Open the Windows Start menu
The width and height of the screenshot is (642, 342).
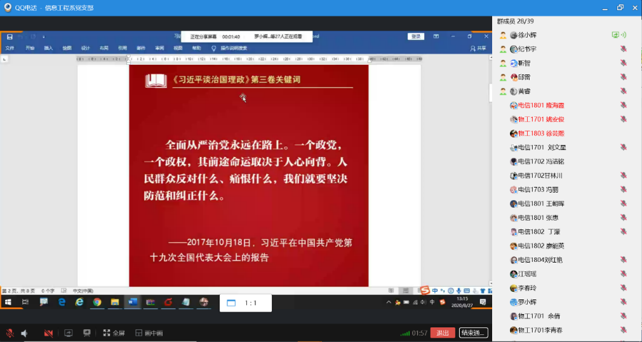(x=9, y=302)
